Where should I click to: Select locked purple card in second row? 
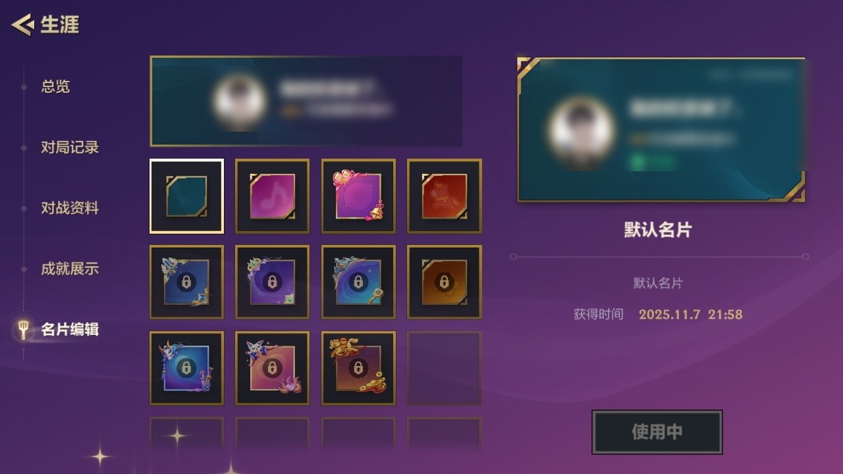pyautogui.click(x=272, y=282)
